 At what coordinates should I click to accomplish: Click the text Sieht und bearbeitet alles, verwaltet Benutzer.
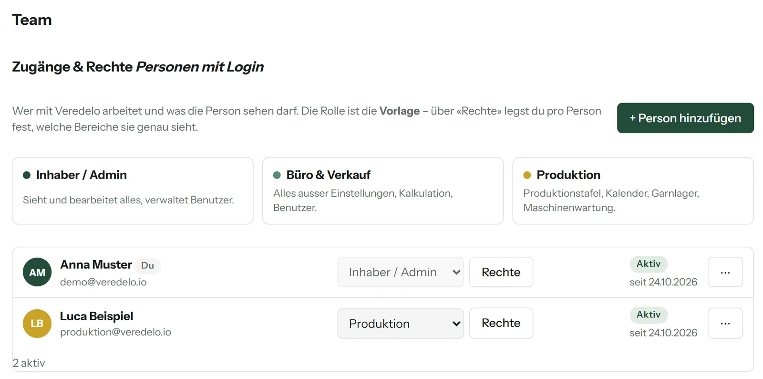pyautogui.click(x=128, y=200)
